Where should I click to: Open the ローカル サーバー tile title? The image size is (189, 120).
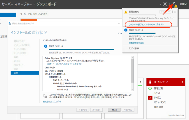(162, 82)
